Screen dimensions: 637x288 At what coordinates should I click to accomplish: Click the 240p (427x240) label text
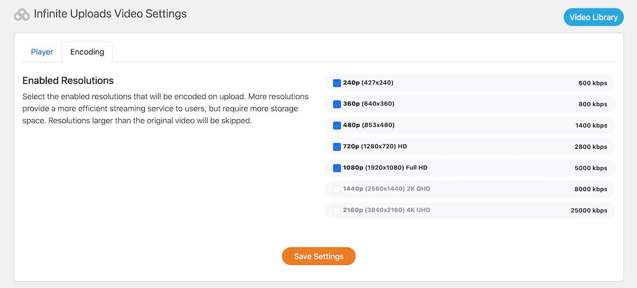coord(368,83)
